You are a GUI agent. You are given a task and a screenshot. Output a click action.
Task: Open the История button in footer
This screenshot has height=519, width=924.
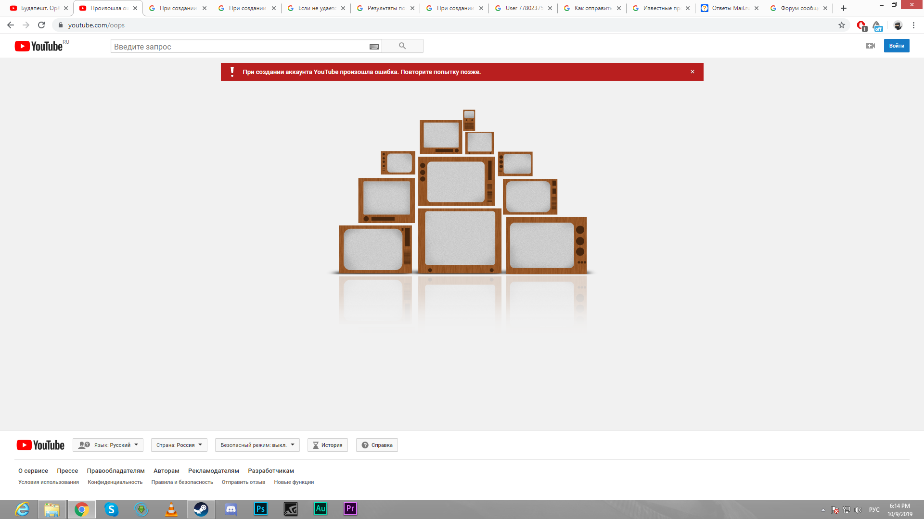(x=328, y=445)
